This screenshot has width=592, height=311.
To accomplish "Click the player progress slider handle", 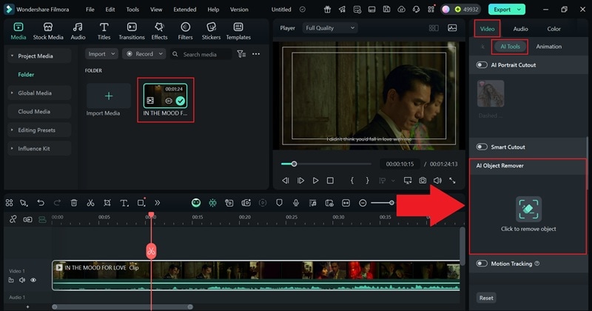I will (x=294, y=164).
